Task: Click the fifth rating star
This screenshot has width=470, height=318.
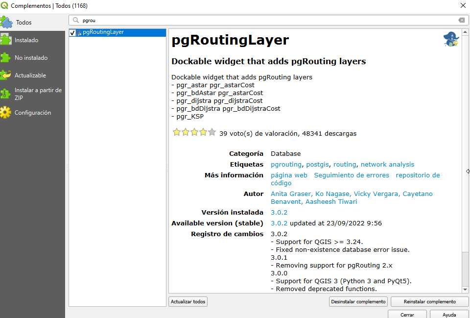Action: (x=211, y=132)
